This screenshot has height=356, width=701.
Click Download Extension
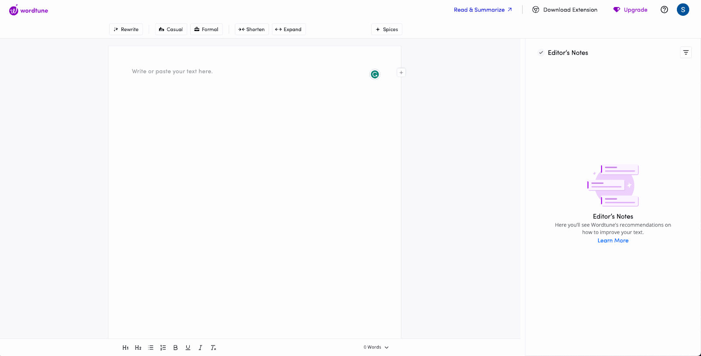pyautogui.click(x=565, y=10)
